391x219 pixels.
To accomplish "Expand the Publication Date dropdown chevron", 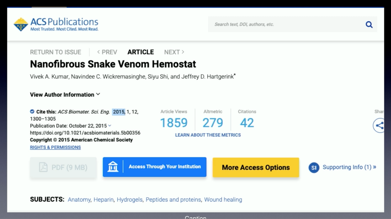I will pos(110,126).
